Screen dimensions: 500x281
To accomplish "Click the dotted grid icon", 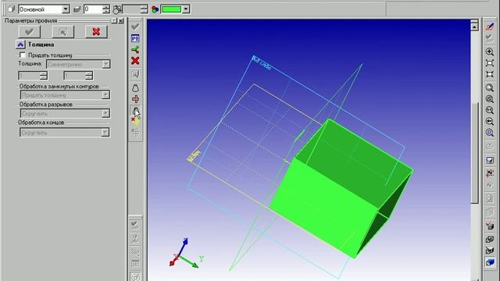I will [135, 132].
